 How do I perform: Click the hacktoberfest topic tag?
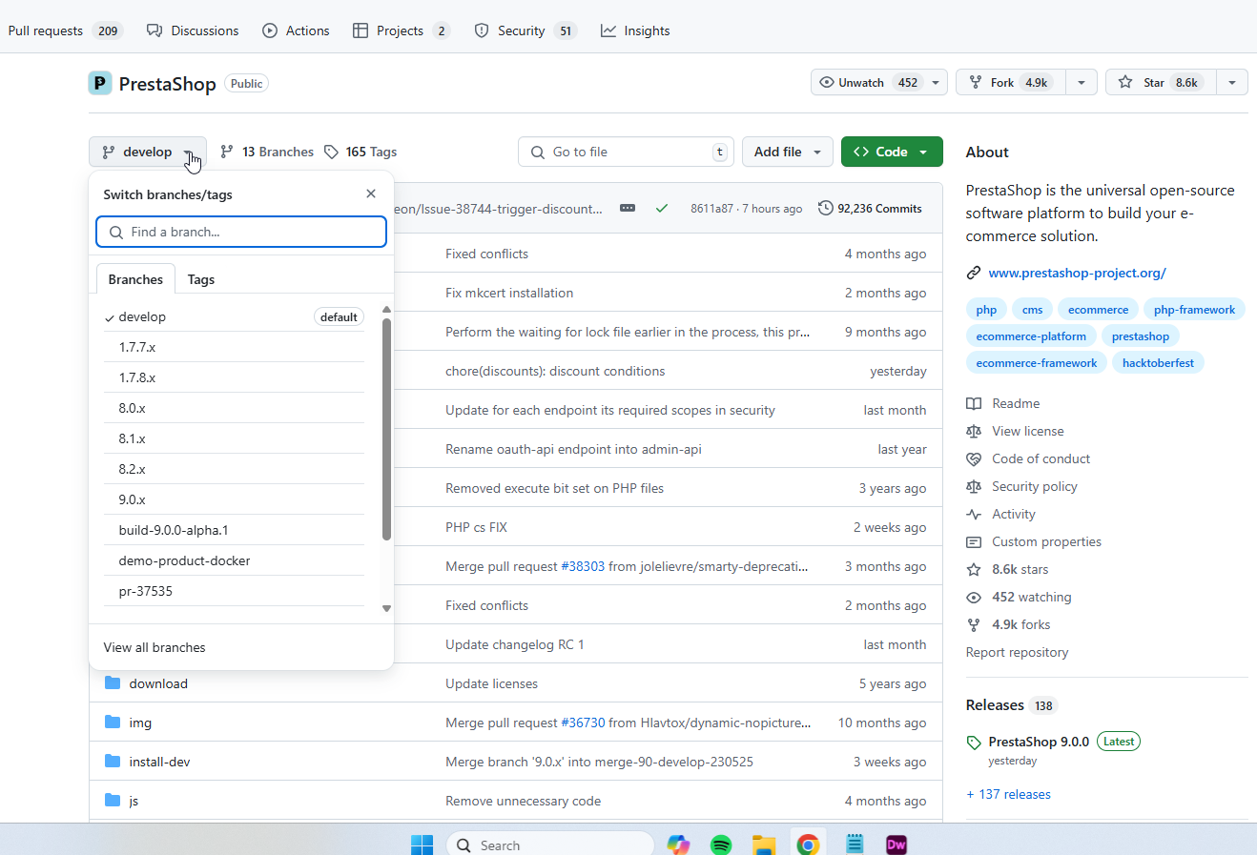[1158, 363]
